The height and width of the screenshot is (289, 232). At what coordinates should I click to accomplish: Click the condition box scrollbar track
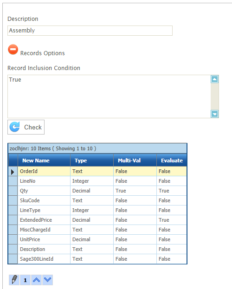215,96
